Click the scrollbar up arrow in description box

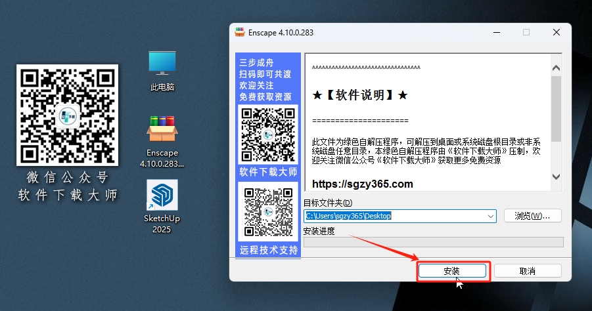pos(556,68)
